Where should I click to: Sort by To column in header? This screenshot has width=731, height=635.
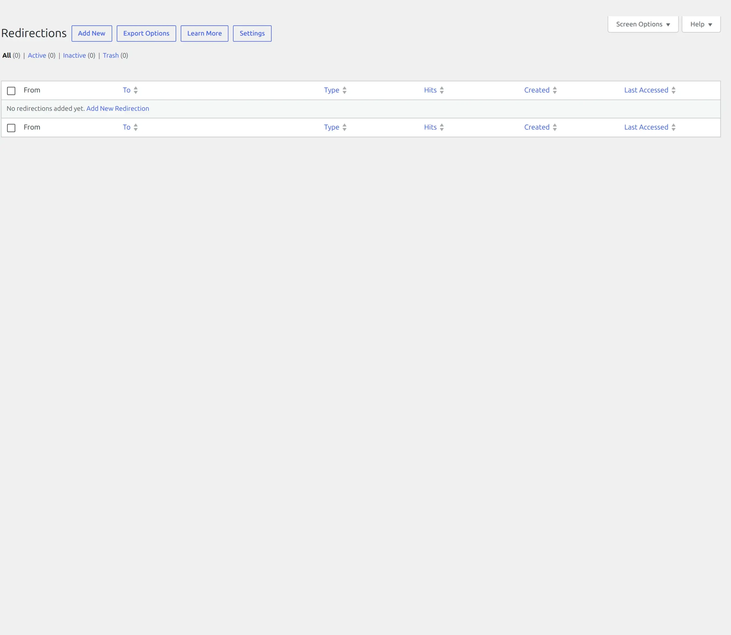[x=126, y=90]
